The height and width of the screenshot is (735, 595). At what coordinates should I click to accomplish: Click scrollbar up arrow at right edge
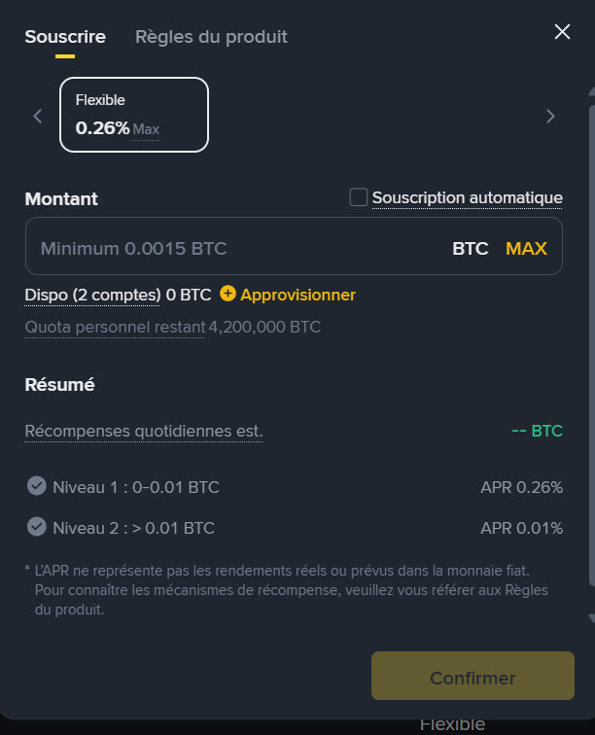click(x=590, y=90)
